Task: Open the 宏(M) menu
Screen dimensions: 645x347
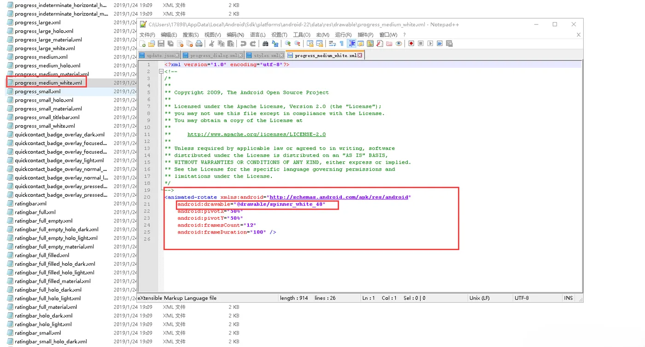Action: click(322, 34)
